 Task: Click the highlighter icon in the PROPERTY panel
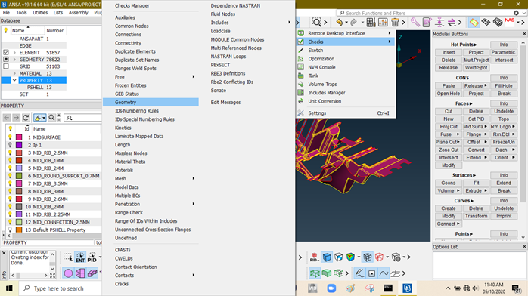[37, 118]
